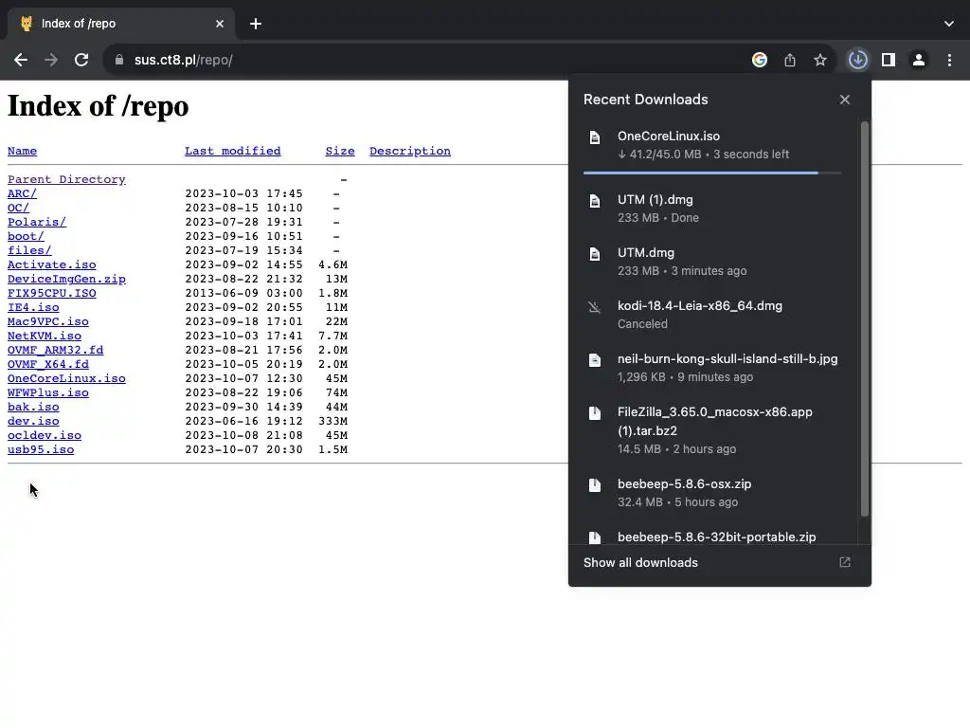The height and width of the screenshot is (728, 970).
Task: Click file icon beside beebeep-5.8.6-32bit-portable.zip
Action: [595, 537]
